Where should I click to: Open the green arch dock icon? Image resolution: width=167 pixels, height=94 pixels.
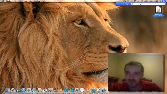point(93,90)
